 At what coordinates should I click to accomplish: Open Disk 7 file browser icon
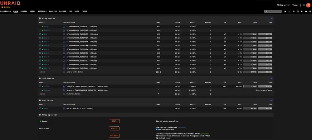(x=40, y=57)
